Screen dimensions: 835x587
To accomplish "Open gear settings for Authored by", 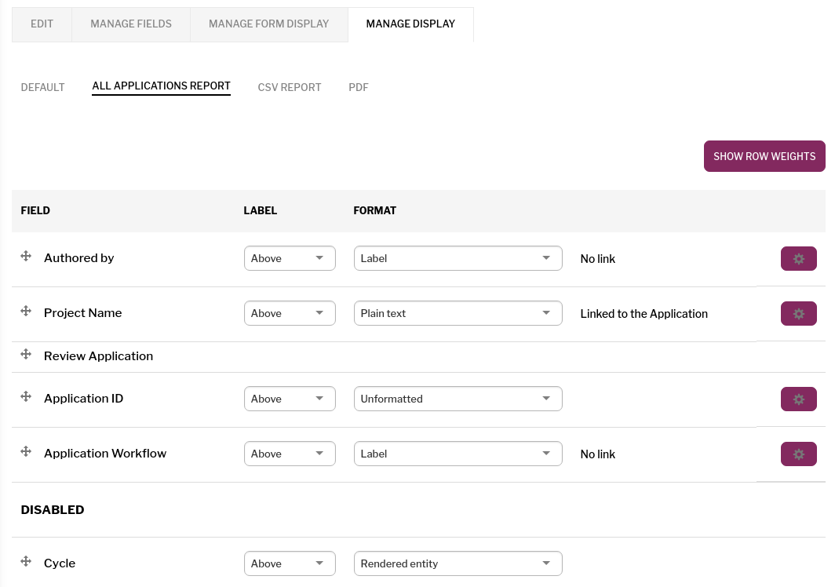I will [798, 259].
